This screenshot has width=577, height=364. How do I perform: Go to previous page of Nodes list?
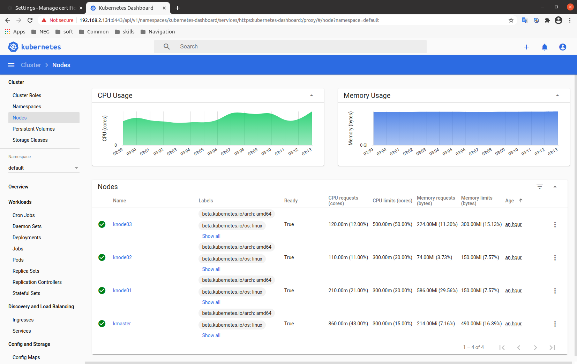[519, 348]
